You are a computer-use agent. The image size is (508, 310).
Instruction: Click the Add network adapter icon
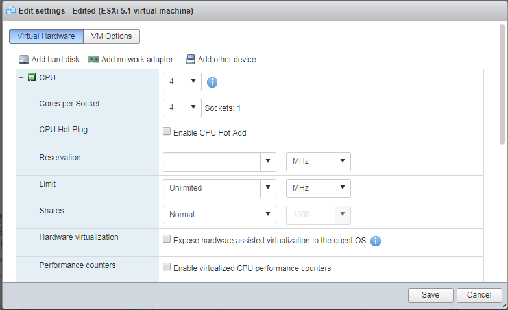[93, 60]
